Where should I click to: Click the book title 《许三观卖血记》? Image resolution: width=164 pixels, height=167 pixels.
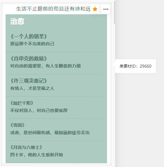[x=28, y=81]
